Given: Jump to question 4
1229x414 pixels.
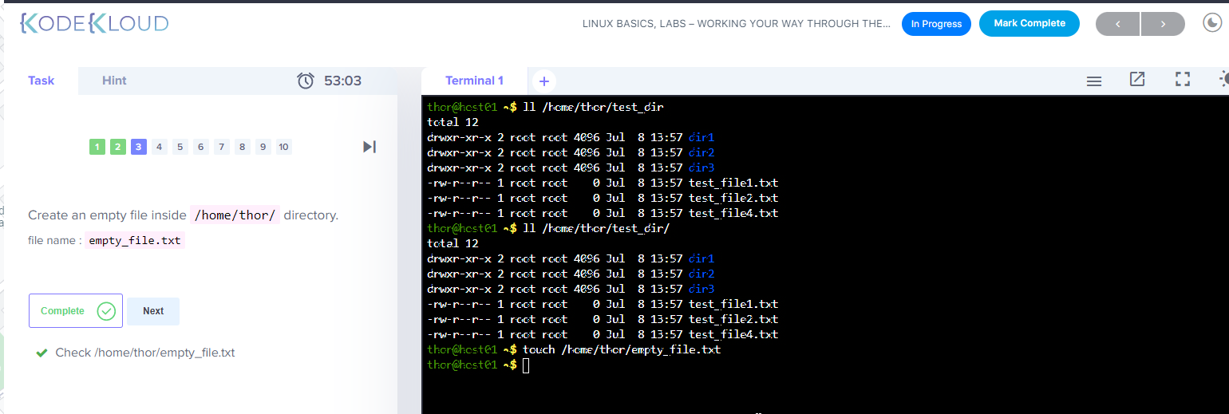Looking at the screenshot, I should (x=160, y=147).
